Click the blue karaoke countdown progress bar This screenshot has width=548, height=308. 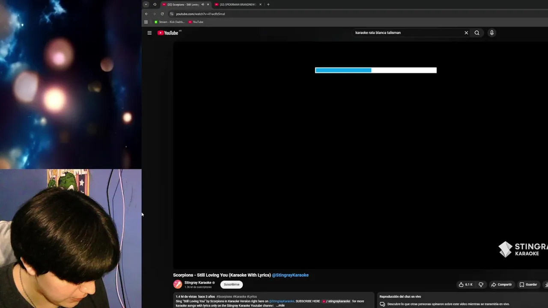pos(376,70)
